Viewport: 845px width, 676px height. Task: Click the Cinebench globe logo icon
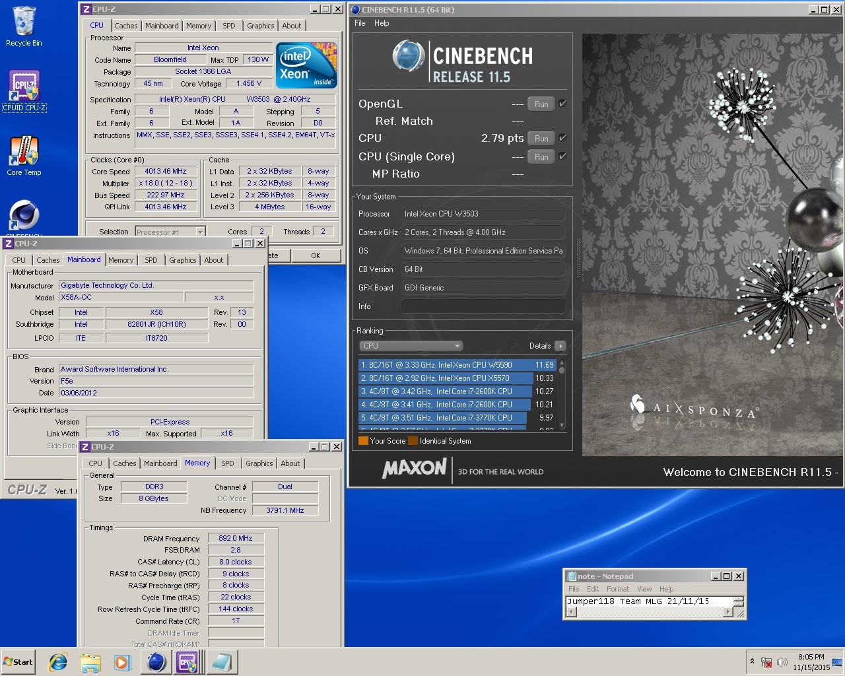pyautogui.click(x=409, y=55)
